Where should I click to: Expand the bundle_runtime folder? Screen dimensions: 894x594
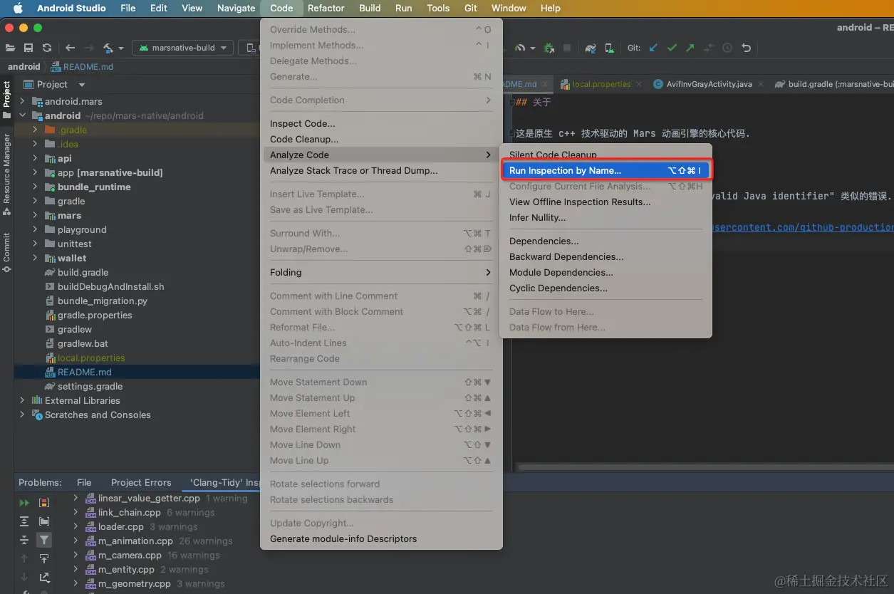[x=35, y=187]
